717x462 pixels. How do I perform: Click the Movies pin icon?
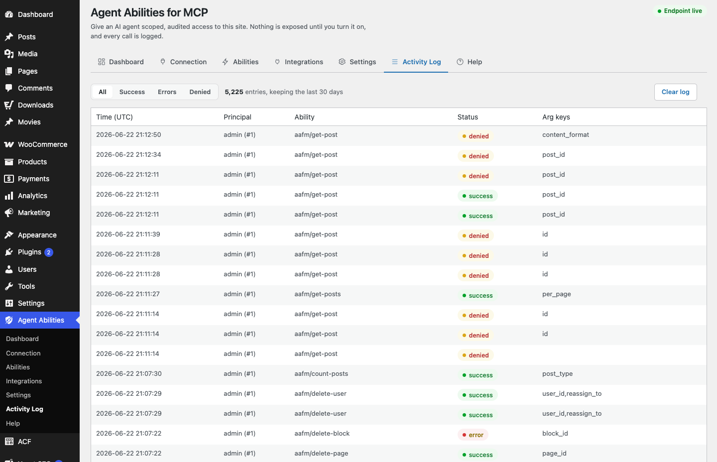(9, 122)
